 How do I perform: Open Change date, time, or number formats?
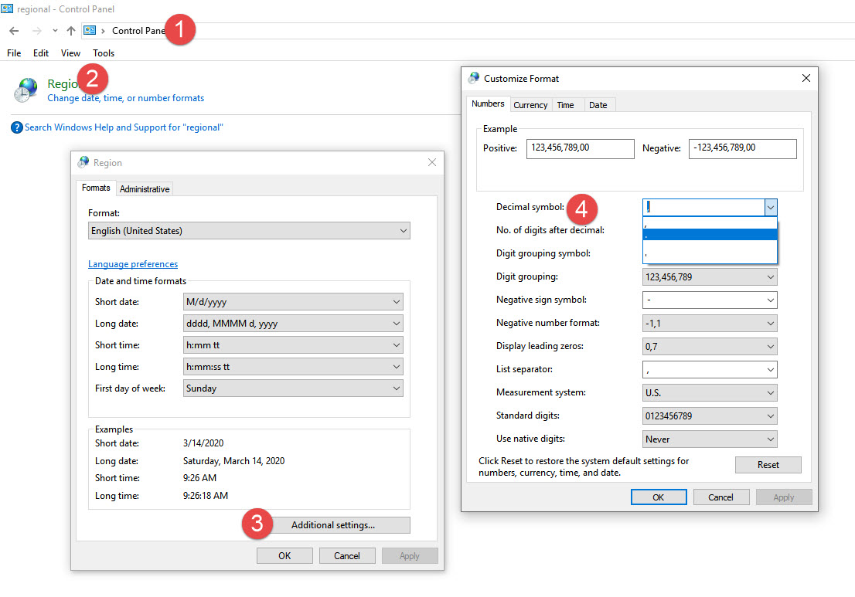tap(126, 98)
